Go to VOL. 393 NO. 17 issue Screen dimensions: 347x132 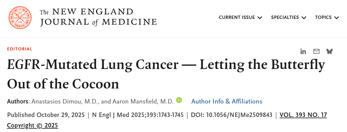coord(303,115)
